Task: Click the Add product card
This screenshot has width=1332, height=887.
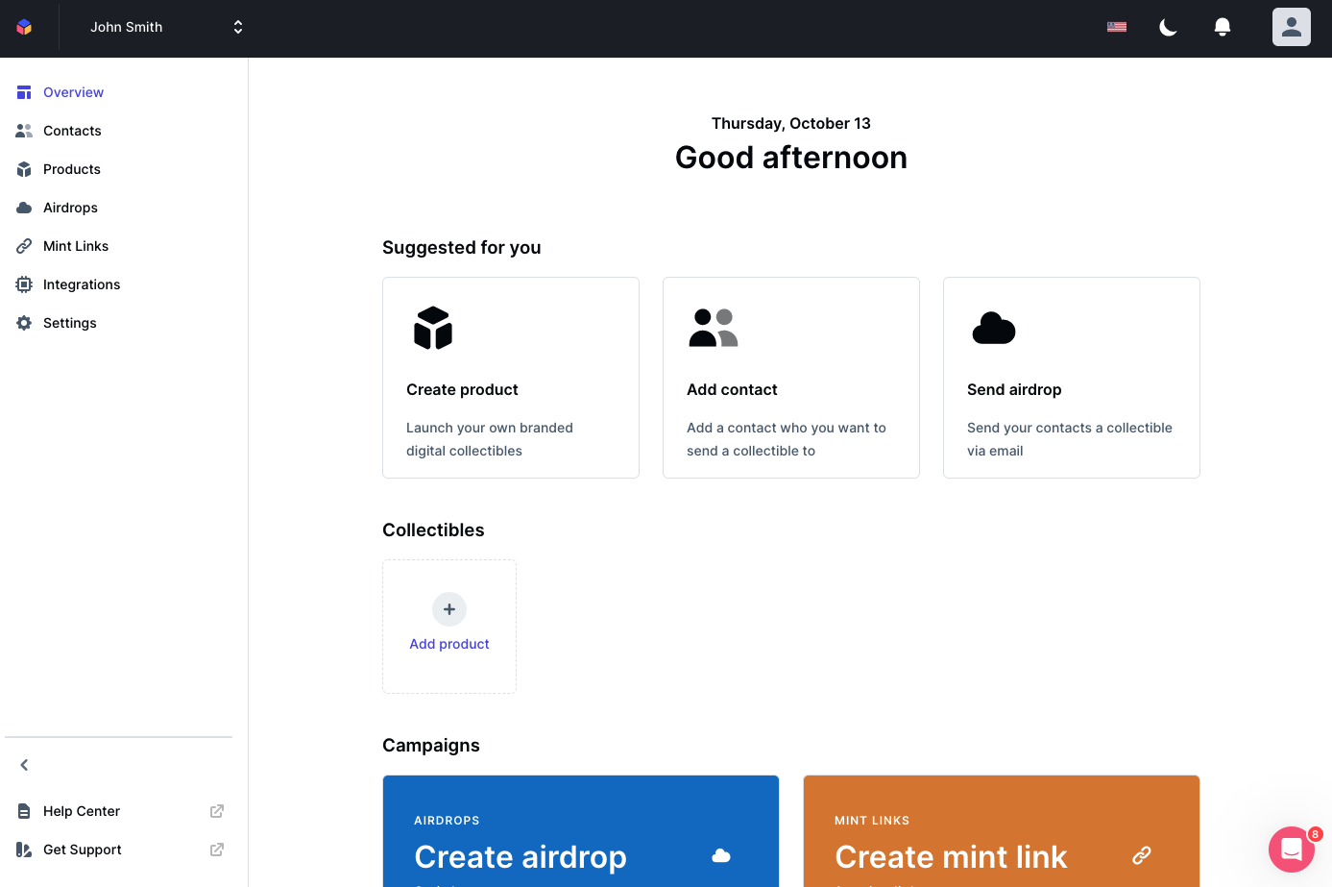Action: point(449,626)
